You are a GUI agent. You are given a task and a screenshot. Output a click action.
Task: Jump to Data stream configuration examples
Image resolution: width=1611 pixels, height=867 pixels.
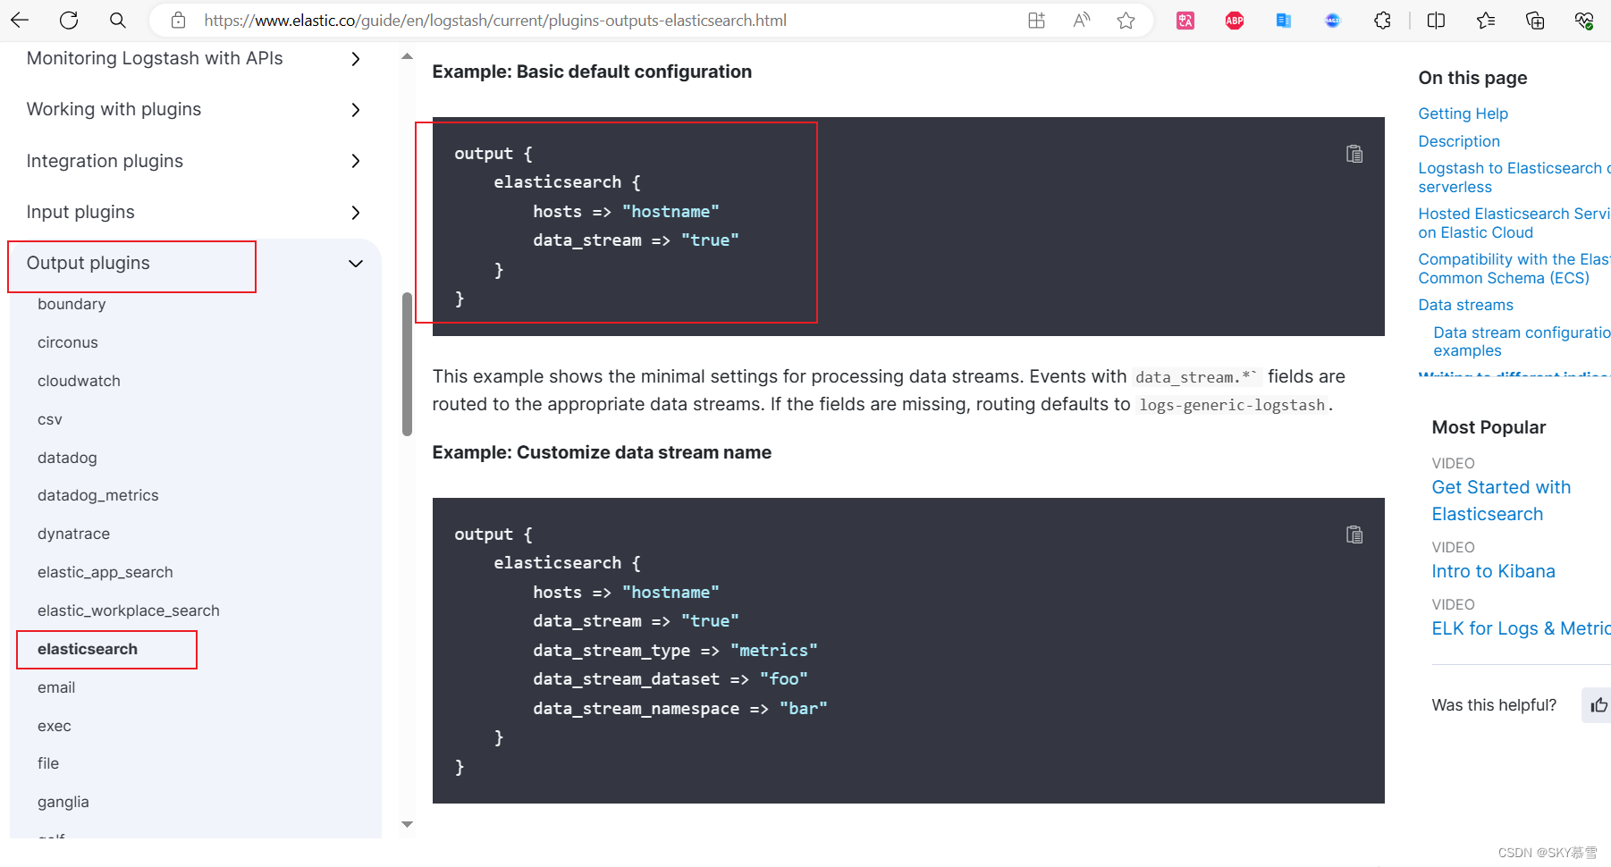tap(1522, 341)
